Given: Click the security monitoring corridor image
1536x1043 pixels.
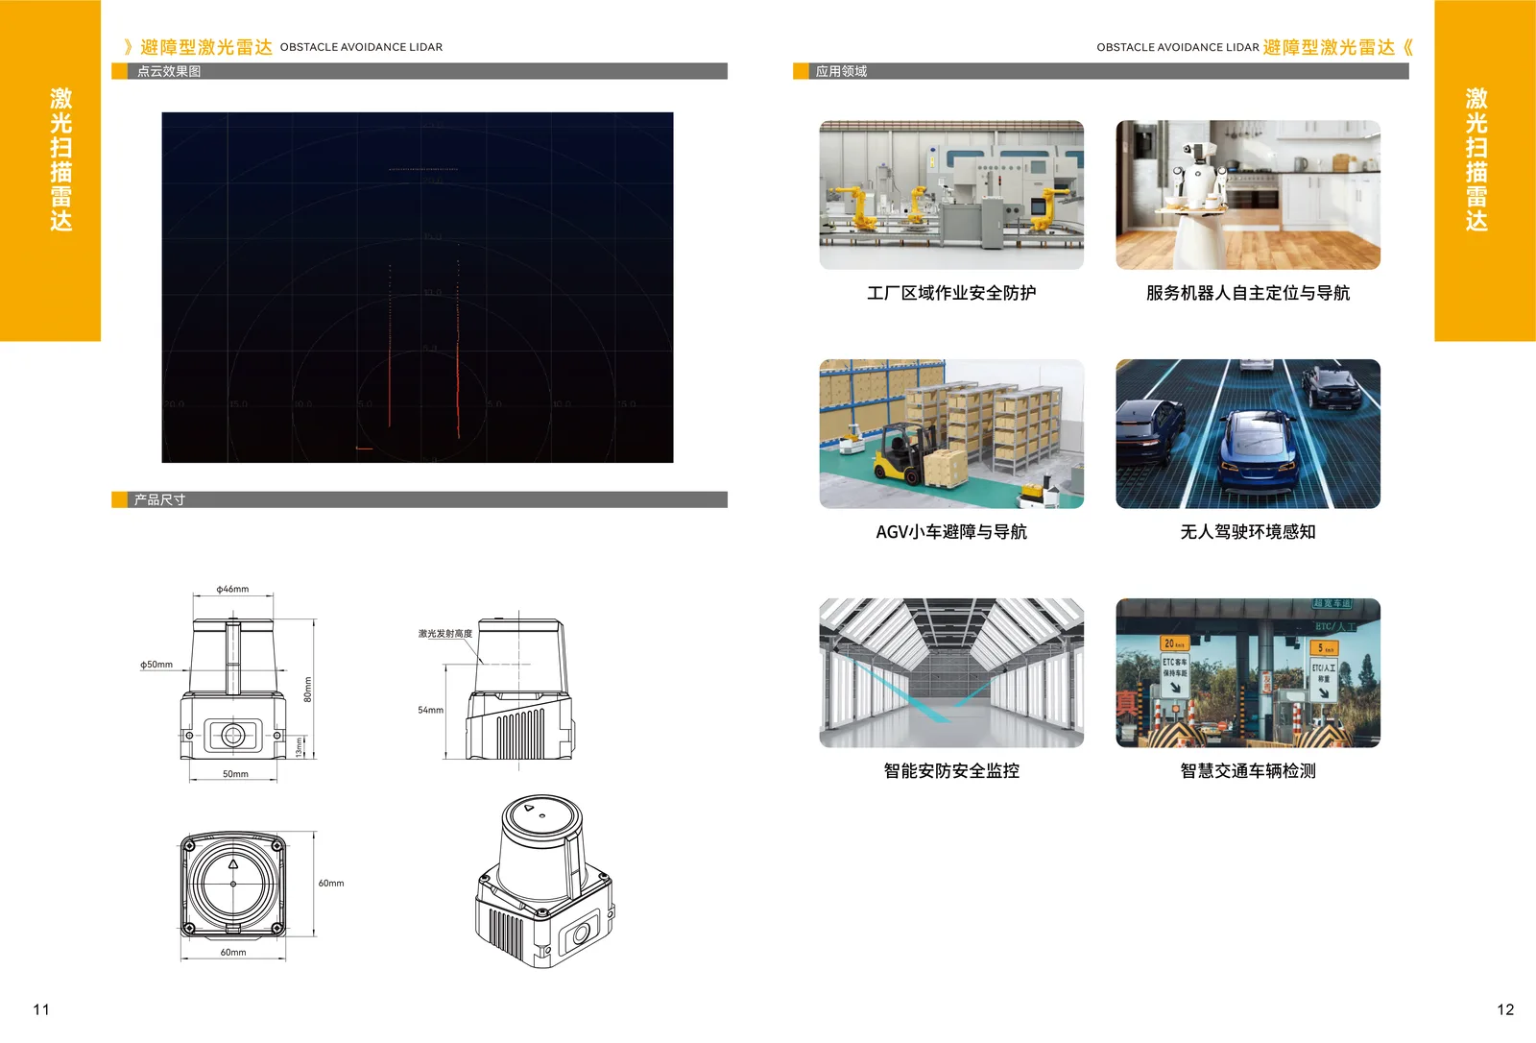Looking at the screenshot, I should (x=951, y=673).
